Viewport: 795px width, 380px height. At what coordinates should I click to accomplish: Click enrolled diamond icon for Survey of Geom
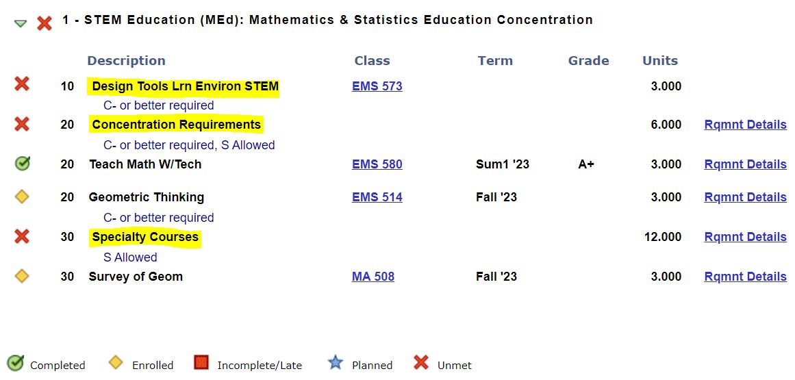[x=22, y=276]
